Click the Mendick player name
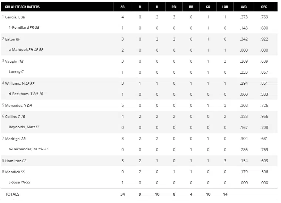 tap(12, 172)
